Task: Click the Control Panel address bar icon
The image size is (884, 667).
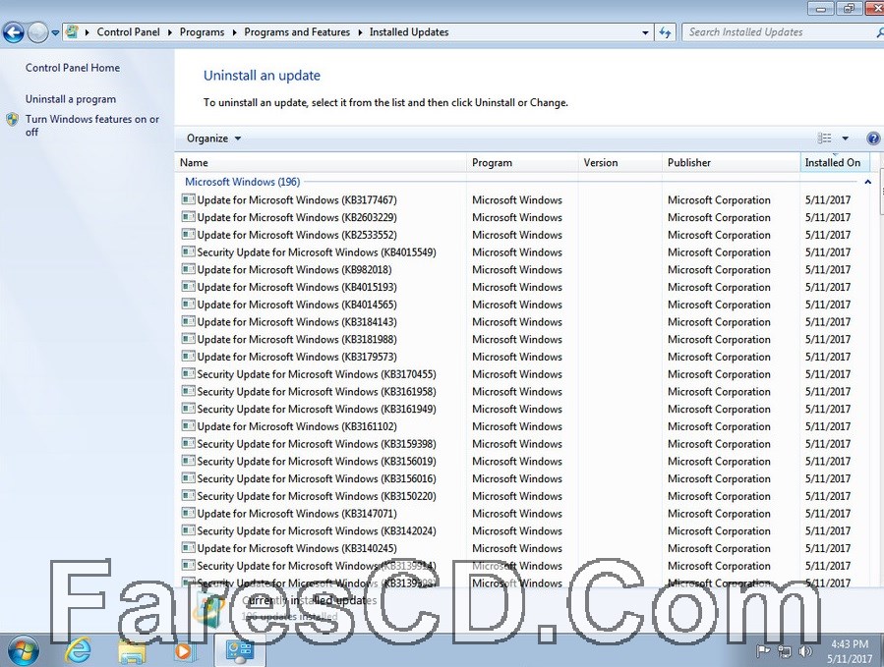Action: pos(72,32)
